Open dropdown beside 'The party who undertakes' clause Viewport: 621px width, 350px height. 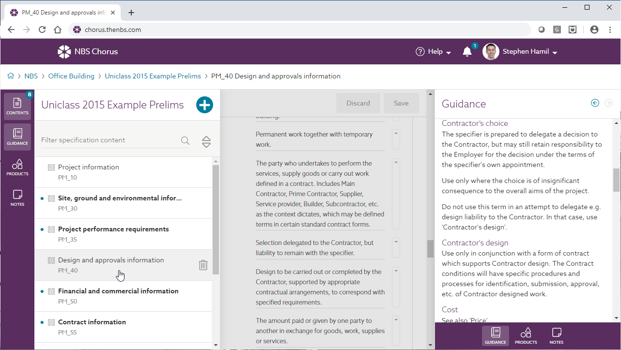click(396, 194)
